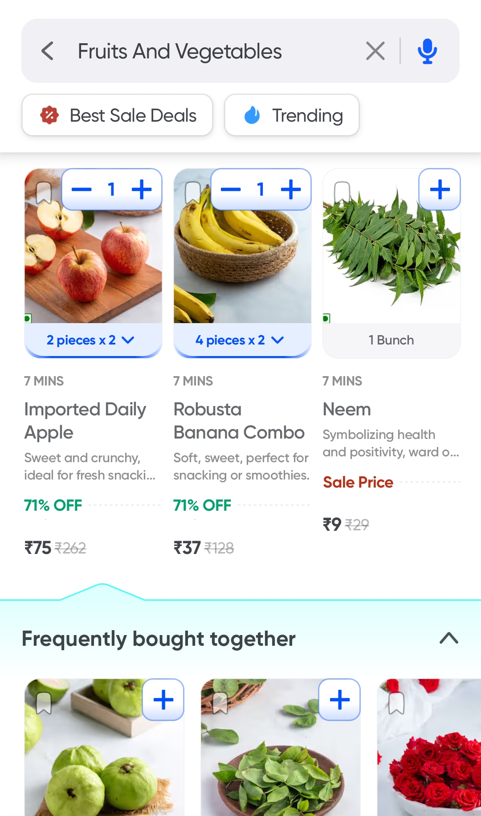The image size is (481, 816).
Task: Add the leafy greens bowl item to cart
Action: point(339,700)
